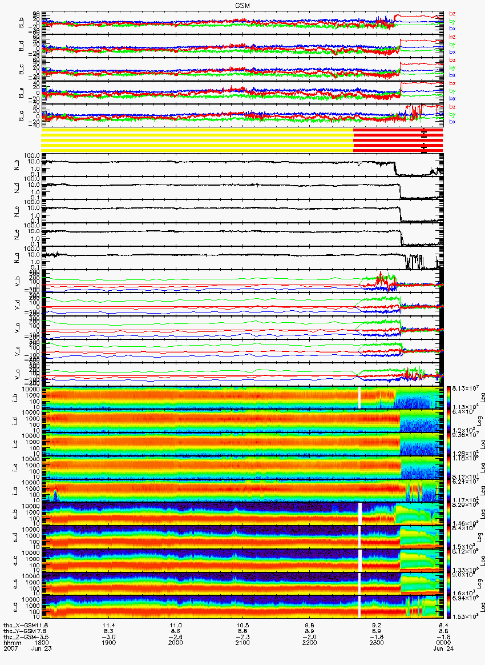485x665 pixels.
Task: Click the white data gap in e_a spectrogram
Action: (x=359, y=607)
